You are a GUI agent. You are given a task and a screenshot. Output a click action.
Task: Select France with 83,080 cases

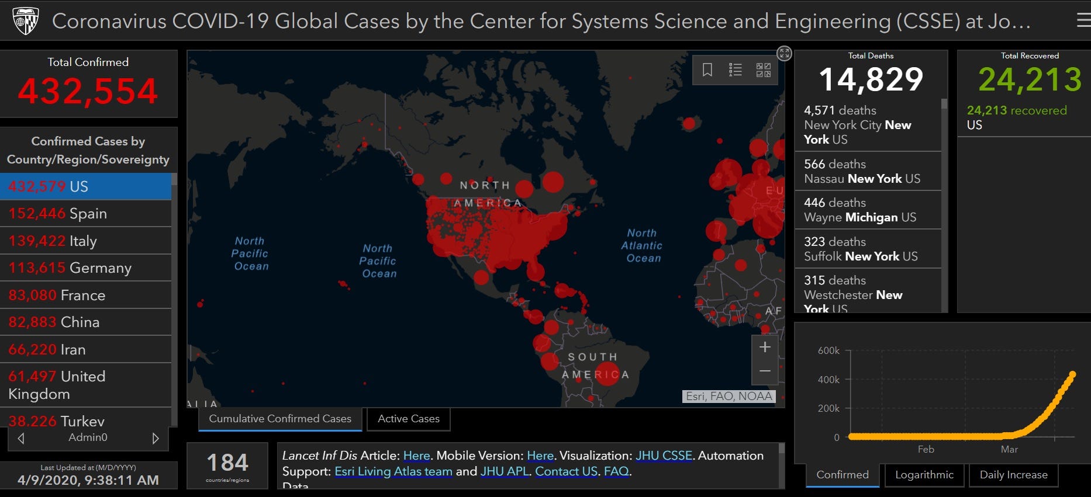tap(85, 295)
